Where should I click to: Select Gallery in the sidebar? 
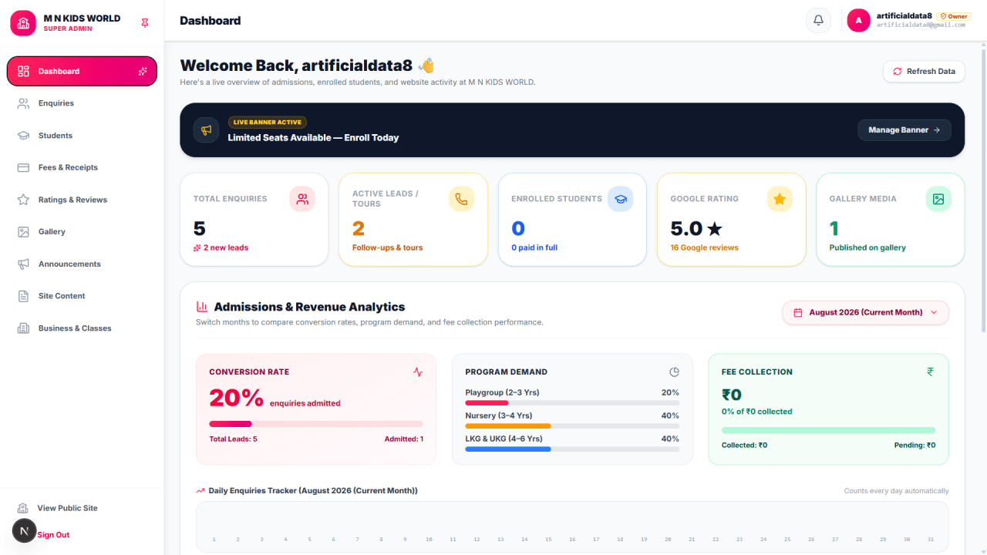pos(82,232)
